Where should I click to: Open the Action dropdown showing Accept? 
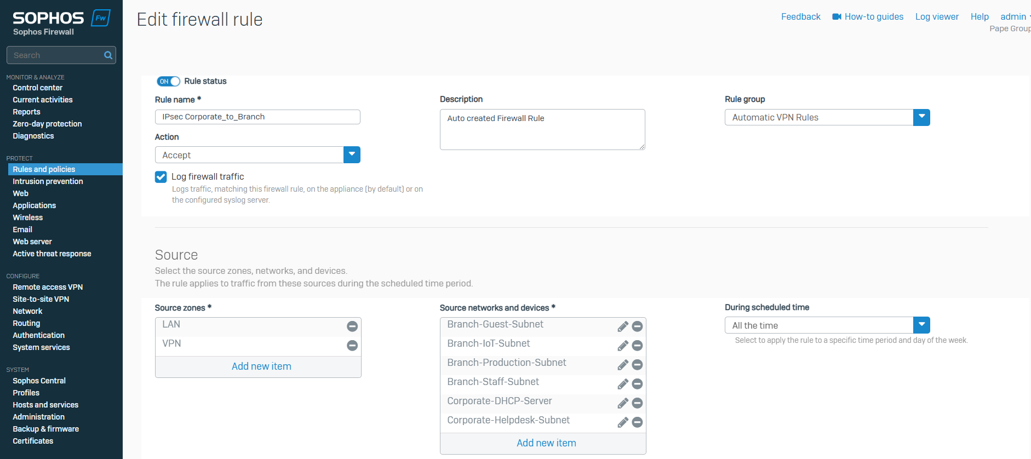pyautogui.click(x=257, y=155)
